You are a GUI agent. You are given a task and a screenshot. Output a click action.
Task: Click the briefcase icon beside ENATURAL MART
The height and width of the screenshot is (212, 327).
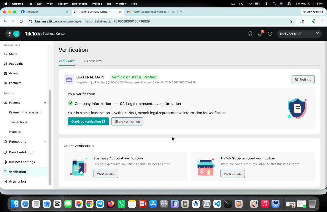point(69,79)
